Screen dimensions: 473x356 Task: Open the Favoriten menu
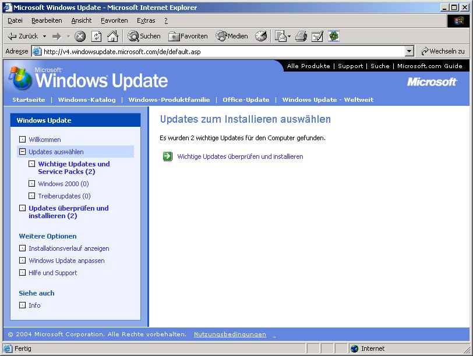pyautogui.click(x=114, y=20)
